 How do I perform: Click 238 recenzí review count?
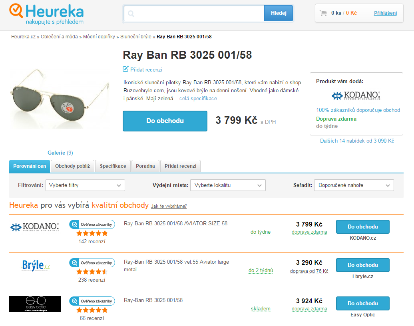click(x=92, y=280)
